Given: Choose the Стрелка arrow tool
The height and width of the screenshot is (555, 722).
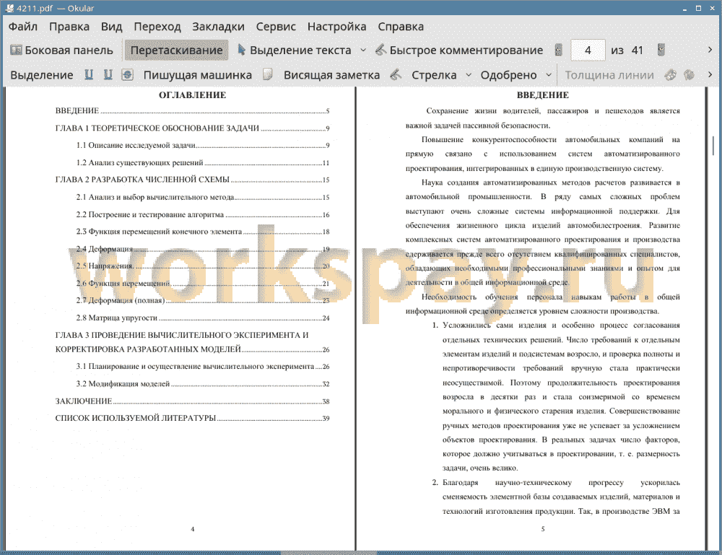Looking at the screenshot, I should pyautogui.click(x=434, y=75).
